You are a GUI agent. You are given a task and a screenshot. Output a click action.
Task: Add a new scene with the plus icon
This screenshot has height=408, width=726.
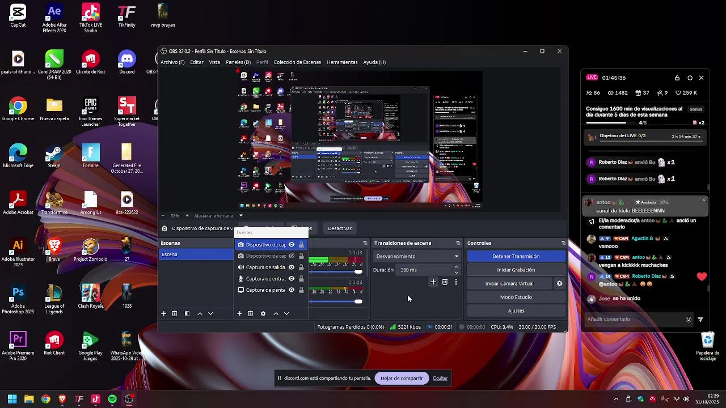164,313
